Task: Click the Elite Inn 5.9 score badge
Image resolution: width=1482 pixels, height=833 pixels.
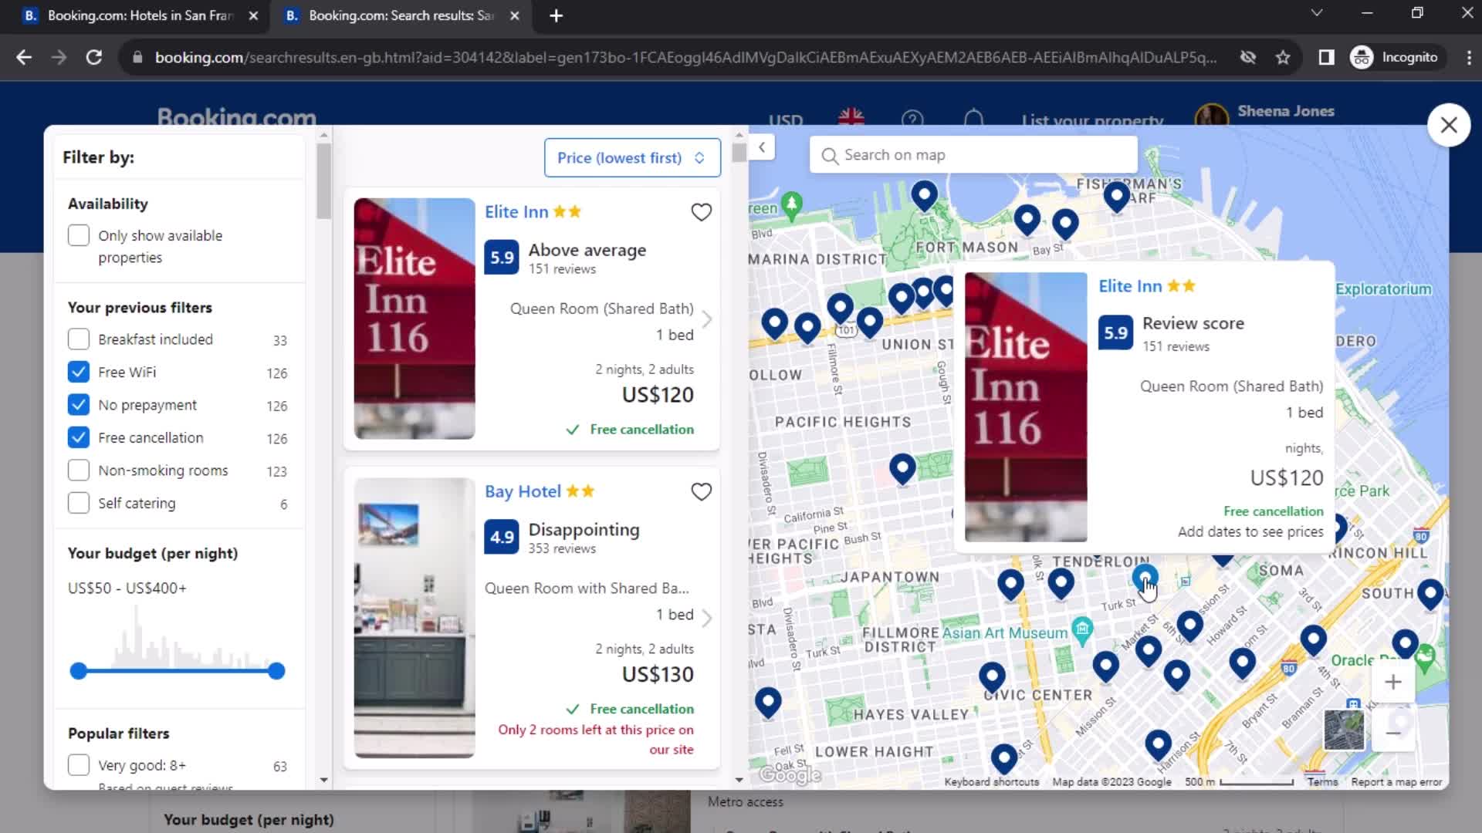Action: pyautogui.click(x=502, y=258)
